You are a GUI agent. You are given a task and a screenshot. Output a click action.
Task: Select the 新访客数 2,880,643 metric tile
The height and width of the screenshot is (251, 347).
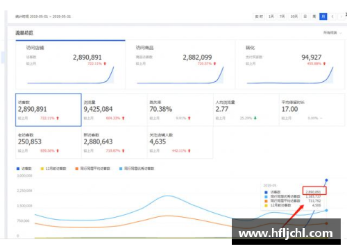coord(115,143)
